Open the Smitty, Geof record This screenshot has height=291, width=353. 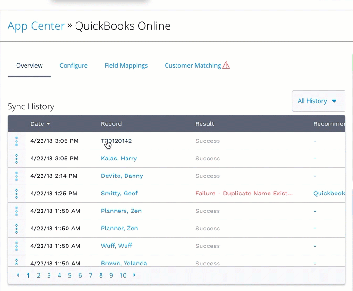tap(119, 193)
